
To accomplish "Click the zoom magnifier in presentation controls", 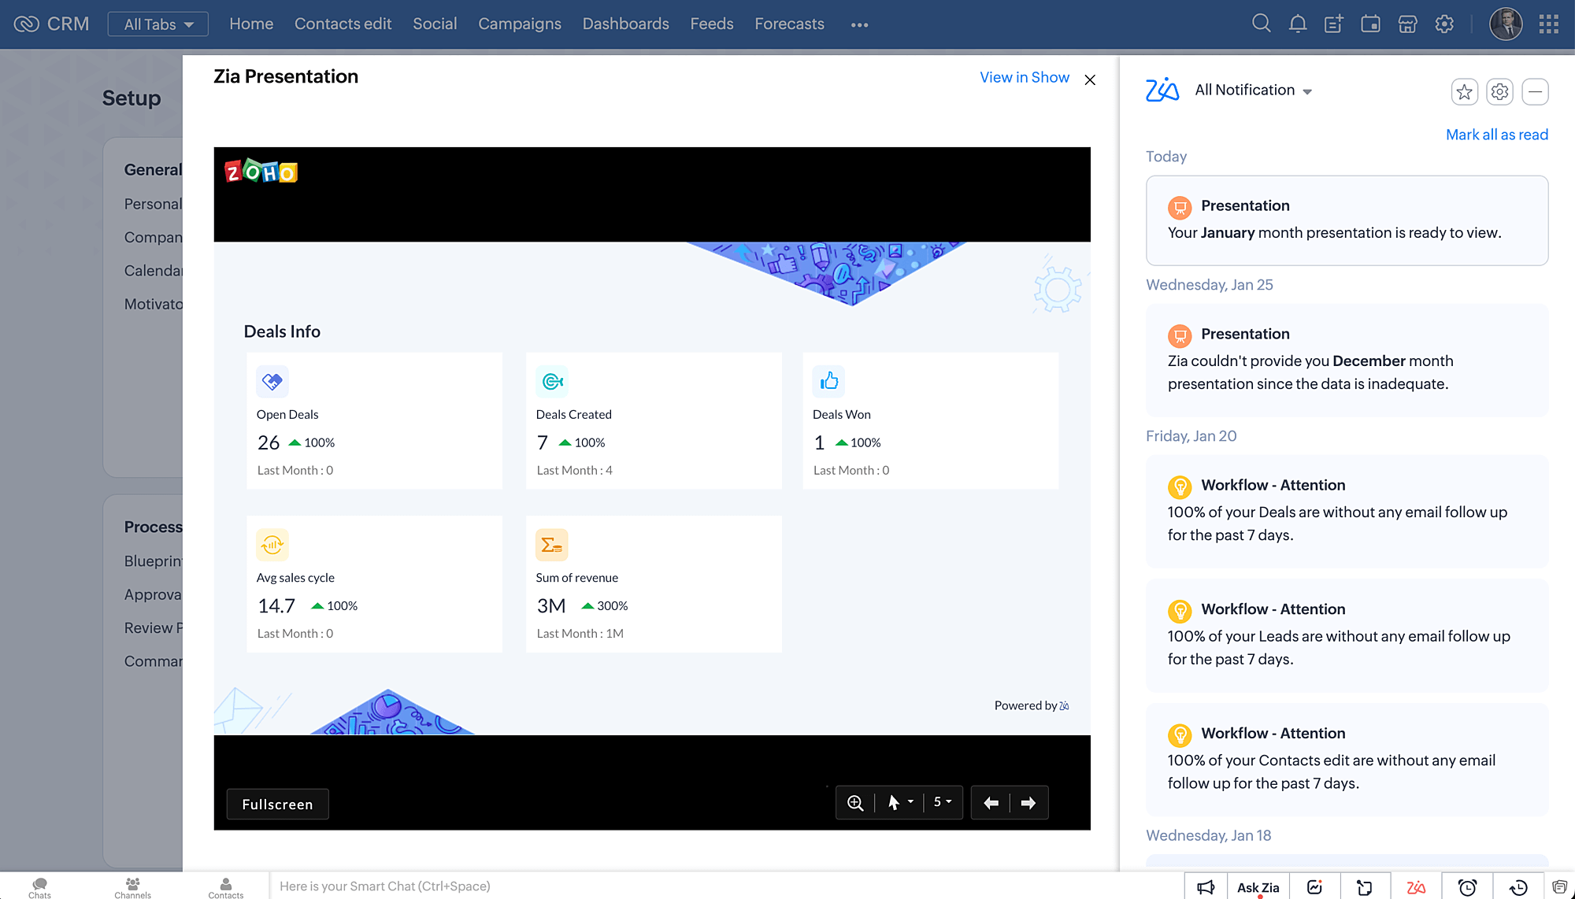I will click(855, 803).
